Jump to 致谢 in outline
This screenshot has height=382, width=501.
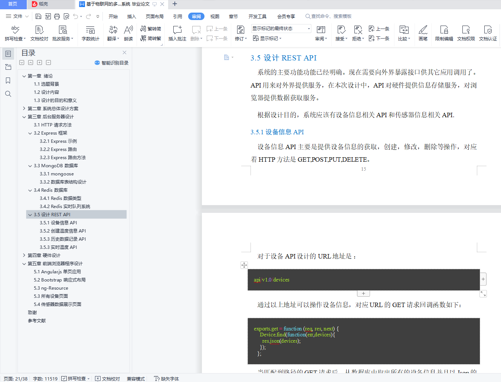[x=32, y=313]
